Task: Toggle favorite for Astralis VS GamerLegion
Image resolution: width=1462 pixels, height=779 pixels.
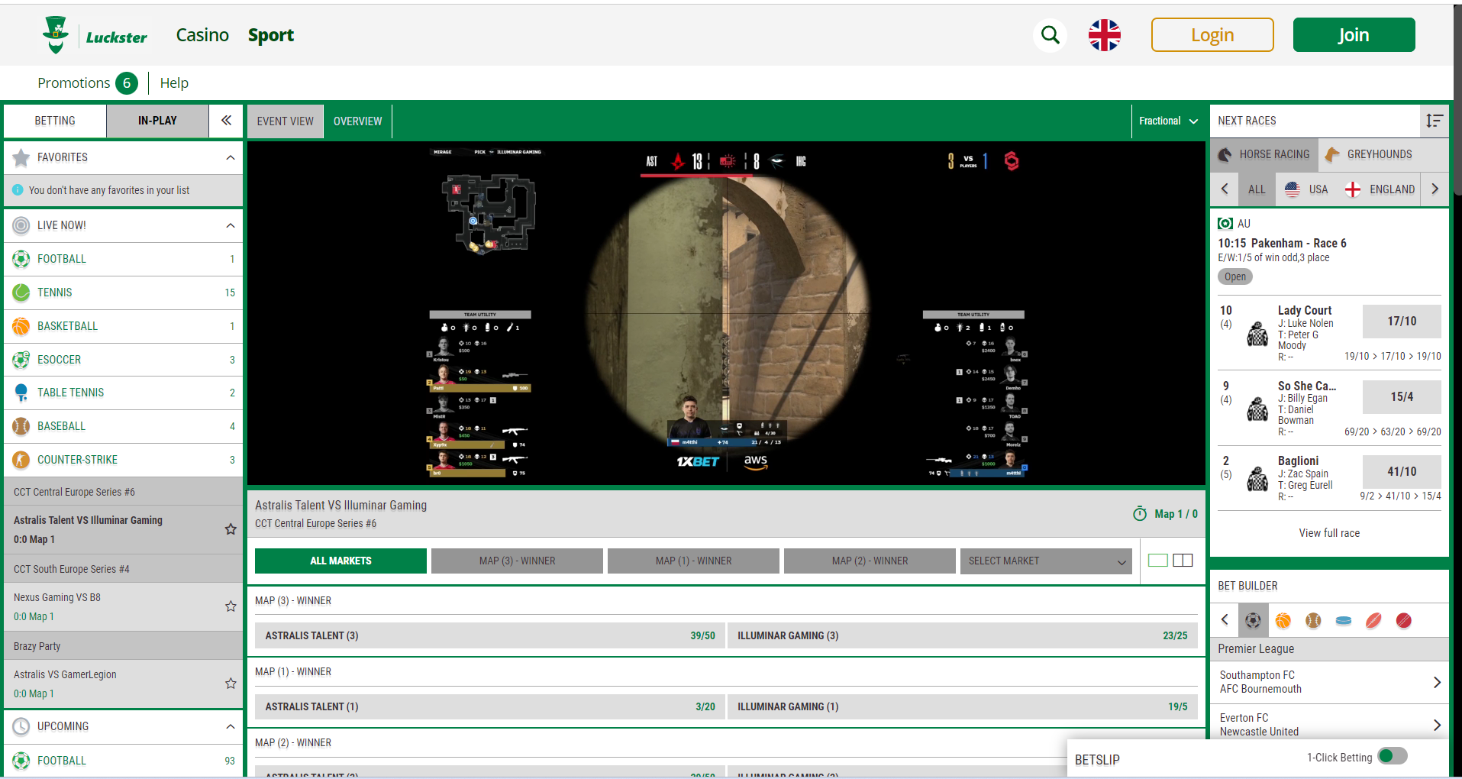Action: click(231, 684)
